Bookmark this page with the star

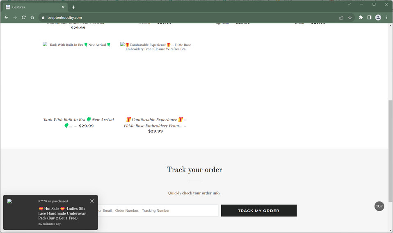click(350, 18)
